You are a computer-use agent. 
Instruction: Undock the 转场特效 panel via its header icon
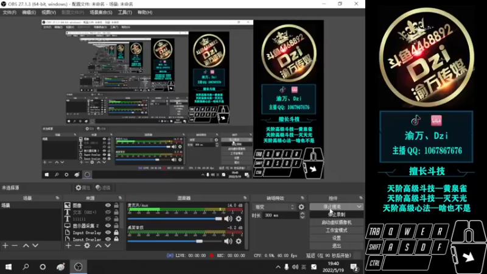coord(302,198)
